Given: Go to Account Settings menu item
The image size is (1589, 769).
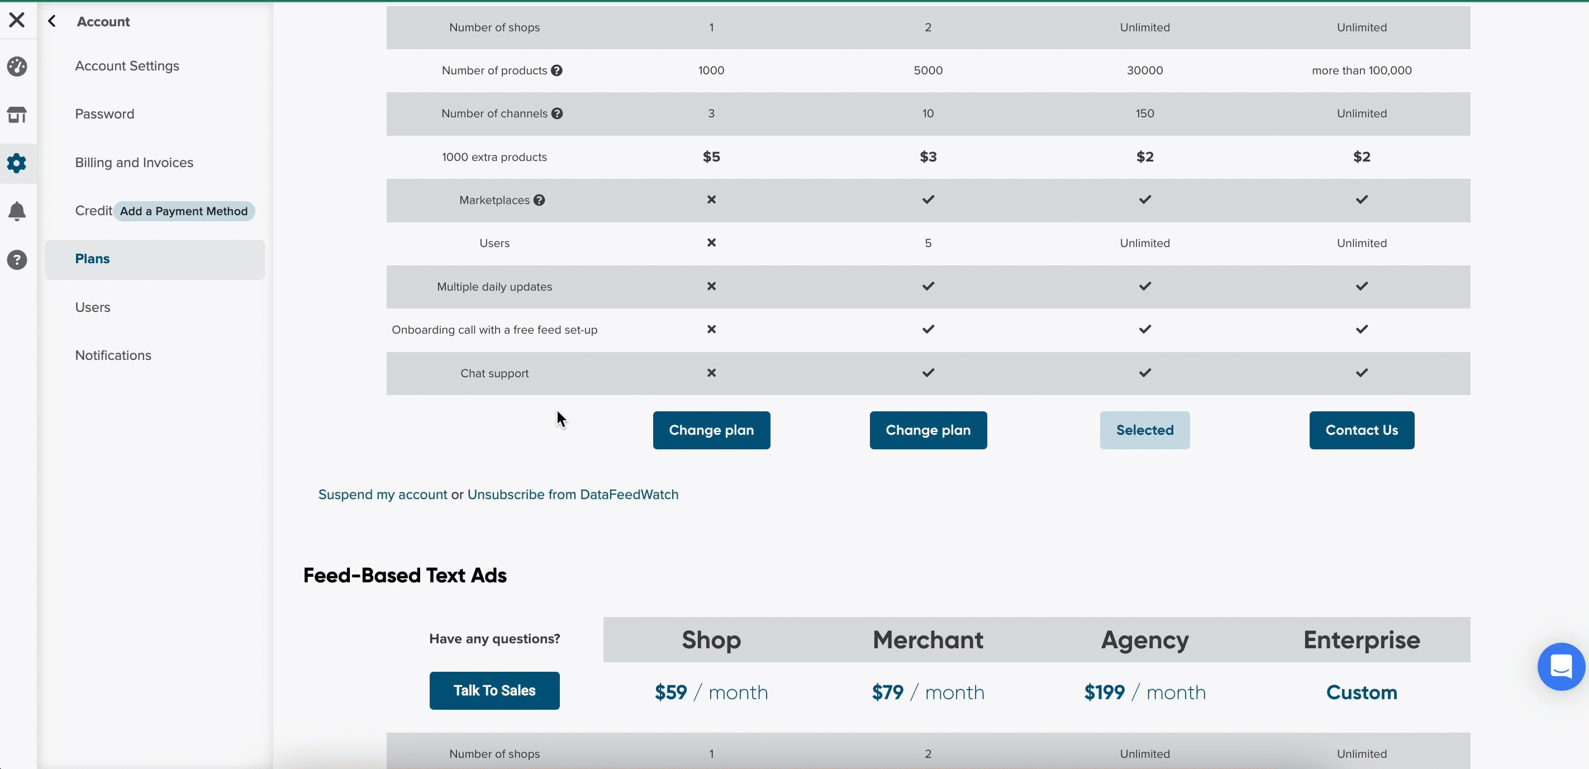Looking at the screenshot, I should pos(127,66).
